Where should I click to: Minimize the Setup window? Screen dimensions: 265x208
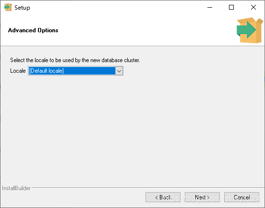tap(210, 7)
